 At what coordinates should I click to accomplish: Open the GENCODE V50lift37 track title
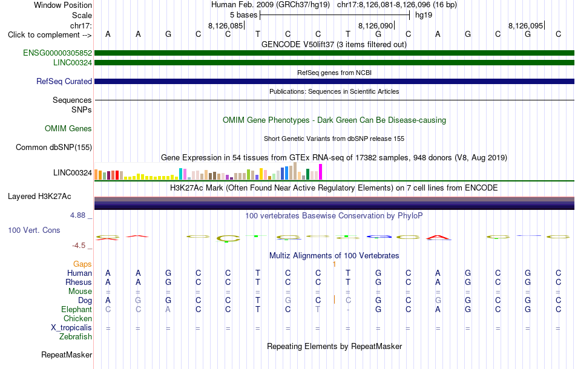point(334,45)
